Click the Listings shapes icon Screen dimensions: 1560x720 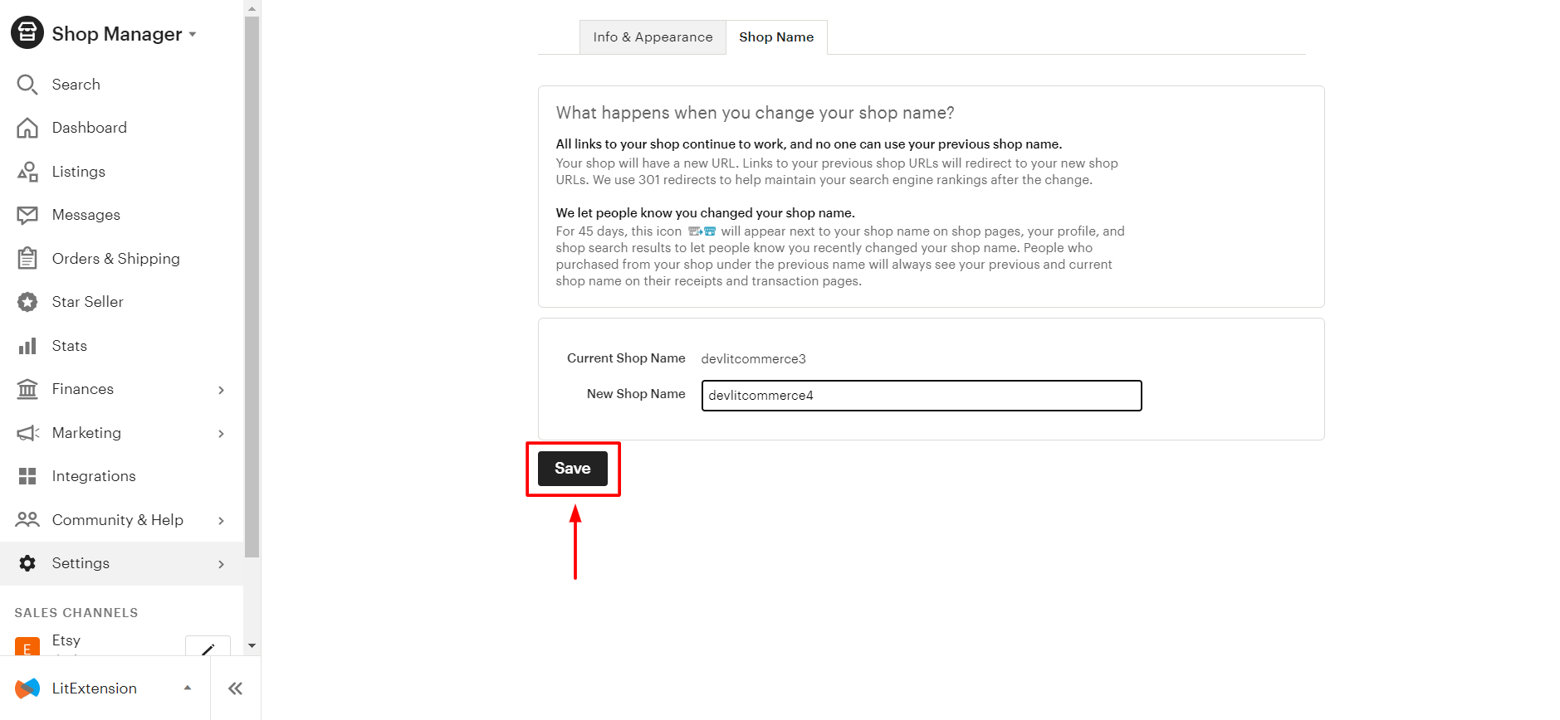point(27,172)
